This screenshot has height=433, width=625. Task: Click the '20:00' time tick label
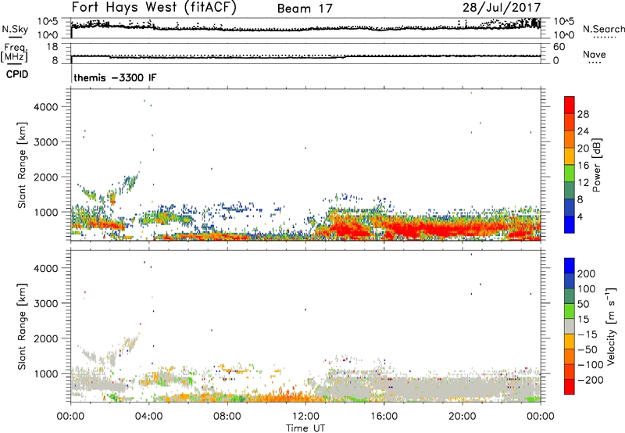coord(462,417)
